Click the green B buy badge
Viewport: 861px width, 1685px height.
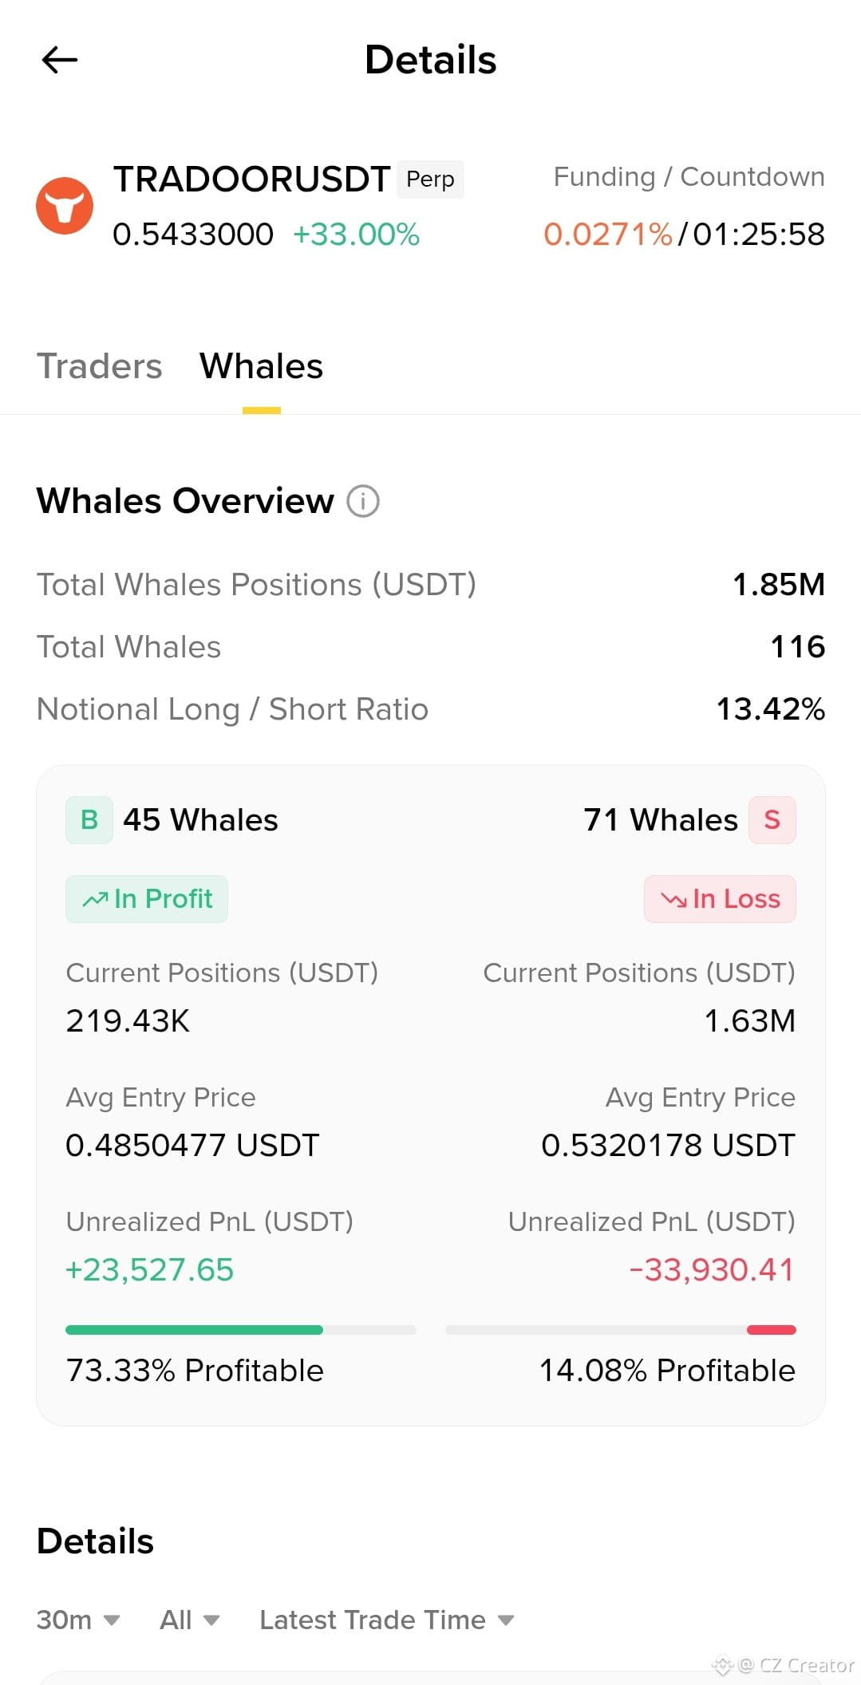click(89, 819)
